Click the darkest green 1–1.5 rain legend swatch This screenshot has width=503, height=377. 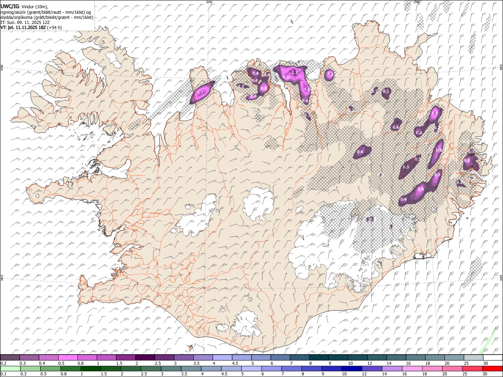click(91, 368)
